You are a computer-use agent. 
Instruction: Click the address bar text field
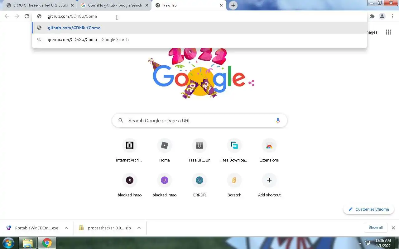(199, 16)
